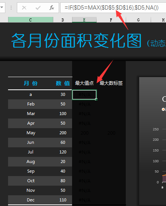Click the value 80 in Oct row
The height and width of the screenshot is (206, 166).
pos(63,181)
